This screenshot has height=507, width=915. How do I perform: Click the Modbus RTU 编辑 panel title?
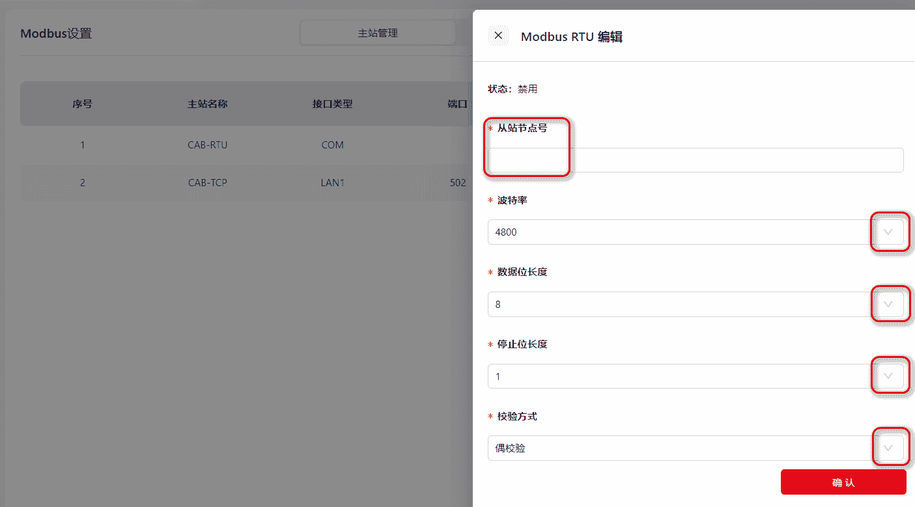pos(571,37)
